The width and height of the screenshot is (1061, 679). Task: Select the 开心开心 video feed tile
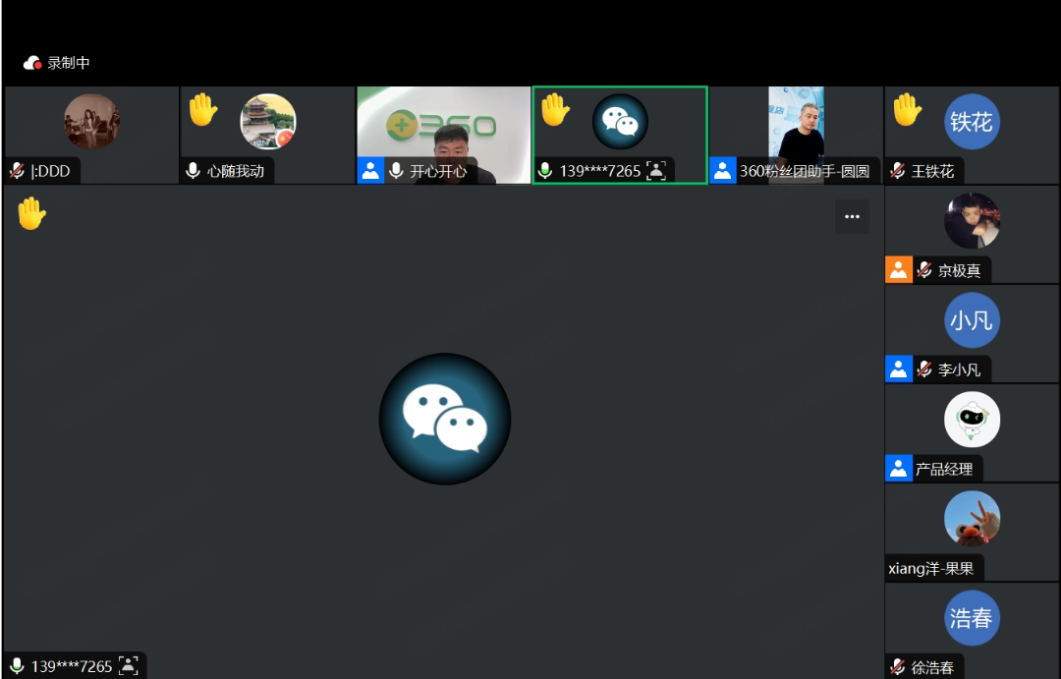click(444, 135)
